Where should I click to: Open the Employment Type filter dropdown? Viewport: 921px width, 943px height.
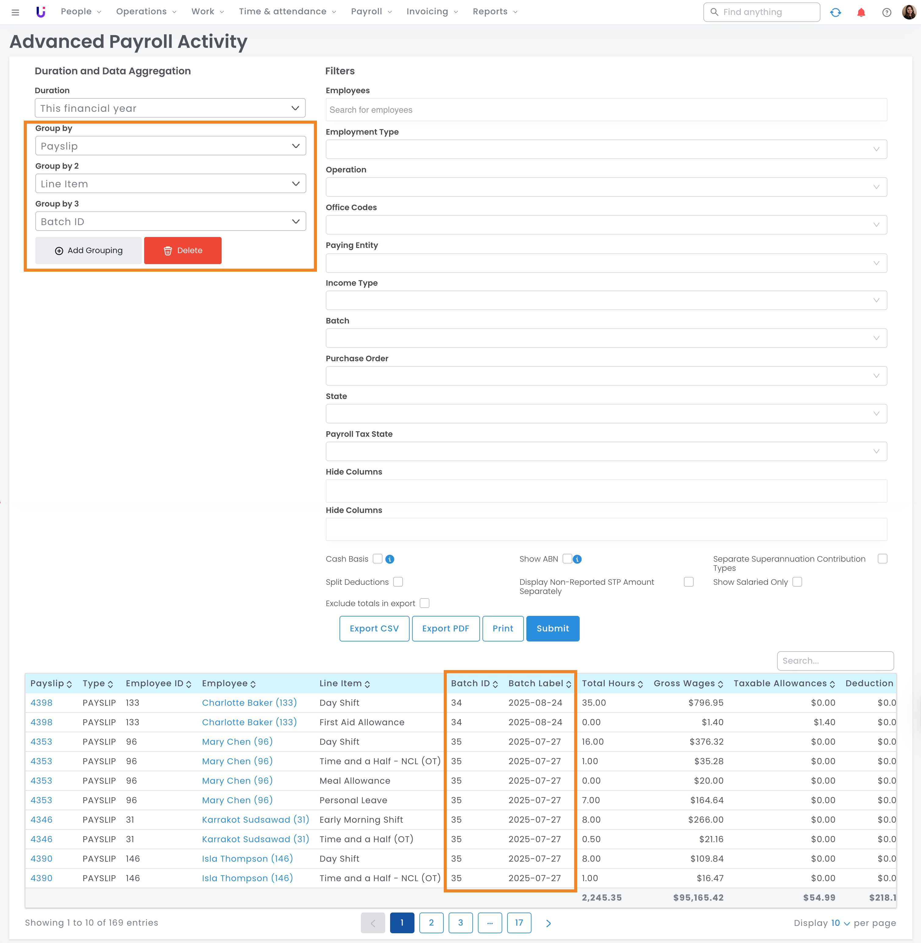pyautogui.click(x=606, y=149)
